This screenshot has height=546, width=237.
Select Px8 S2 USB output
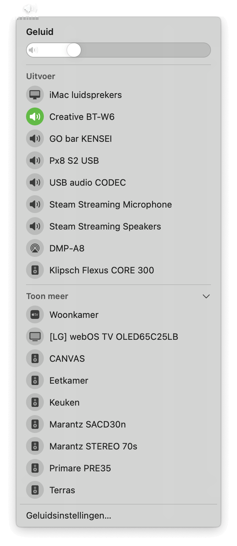point(74,161)
